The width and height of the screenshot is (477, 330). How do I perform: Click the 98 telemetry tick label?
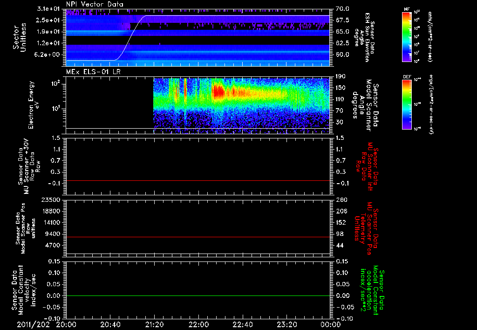[340, 234]
